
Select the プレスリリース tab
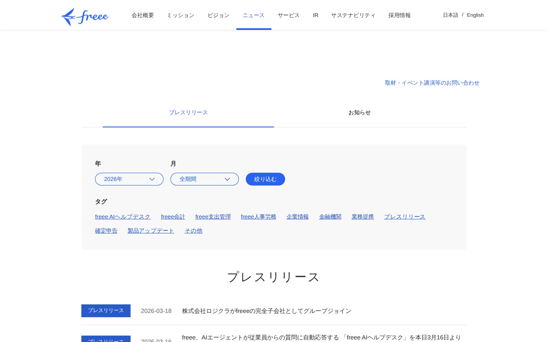pyautogui.click(x=188, y=113)
